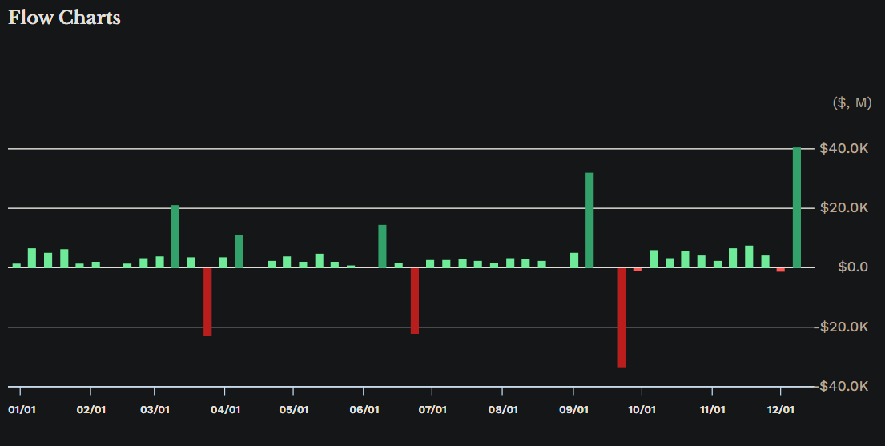Click the "10/01" date label
Image resolution: width=885 pixels, height=446 pixels.
click(642, 410)
